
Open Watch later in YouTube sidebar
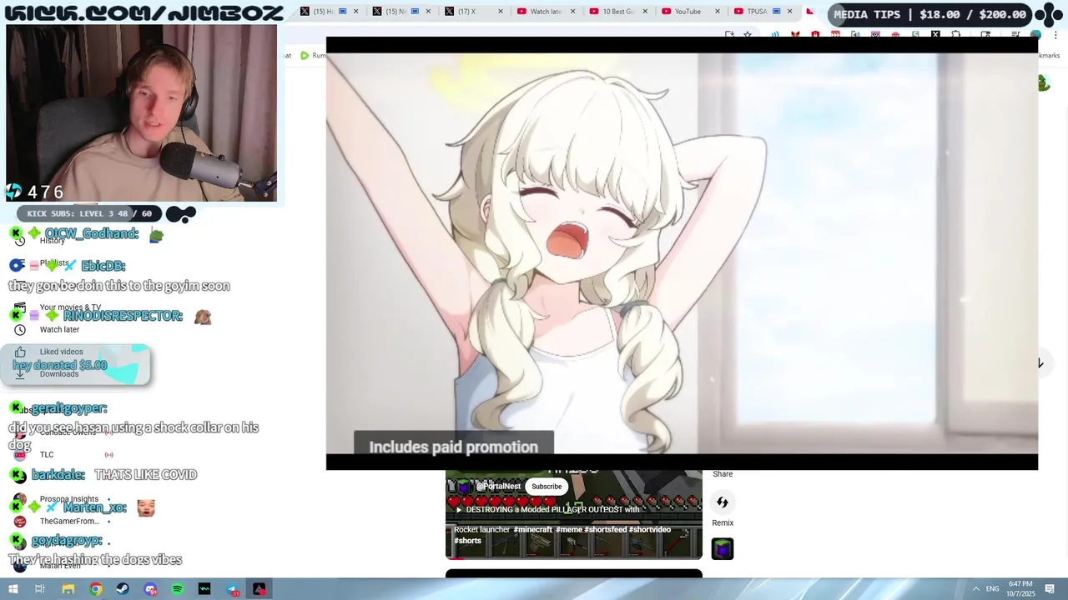[x=59, y=330]
